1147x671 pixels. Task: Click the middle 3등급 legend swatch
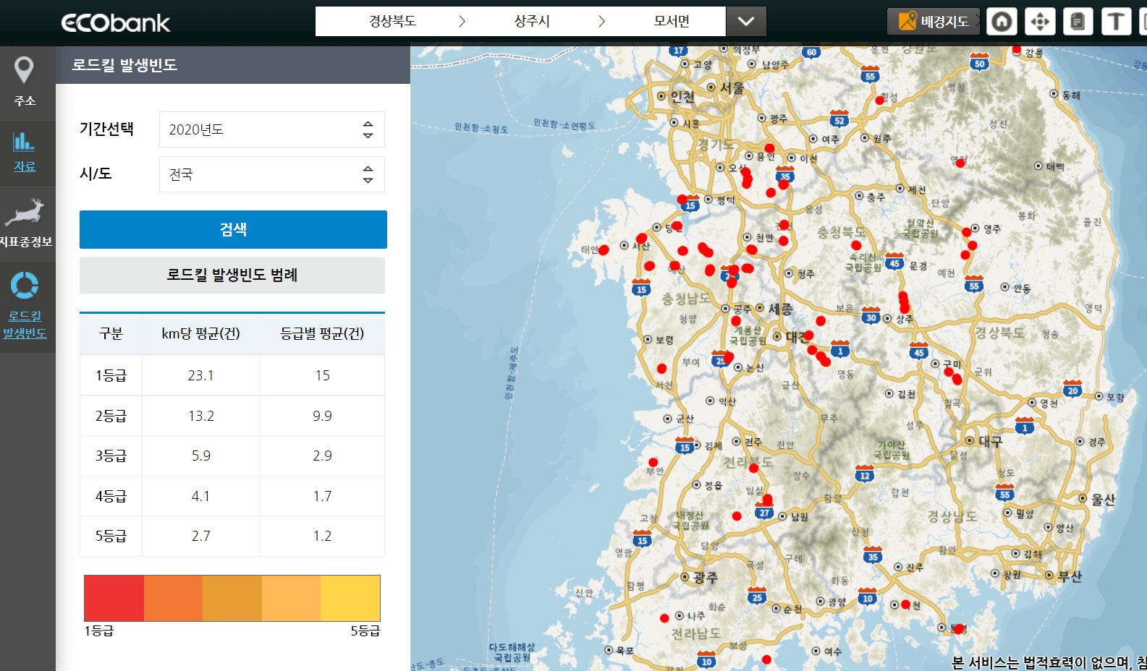(x=232, y=598)
